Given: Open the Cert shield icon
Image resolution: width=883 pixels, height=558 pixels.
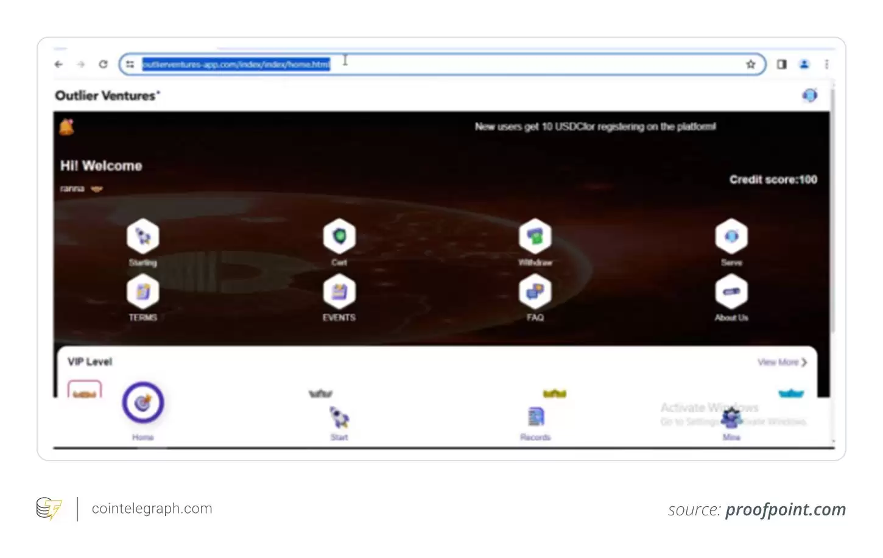Looking at the screenshot, I should [x=339, y=236].
